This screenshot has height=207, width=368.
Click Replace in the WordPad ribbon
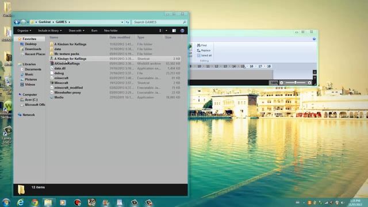[206, 51]
